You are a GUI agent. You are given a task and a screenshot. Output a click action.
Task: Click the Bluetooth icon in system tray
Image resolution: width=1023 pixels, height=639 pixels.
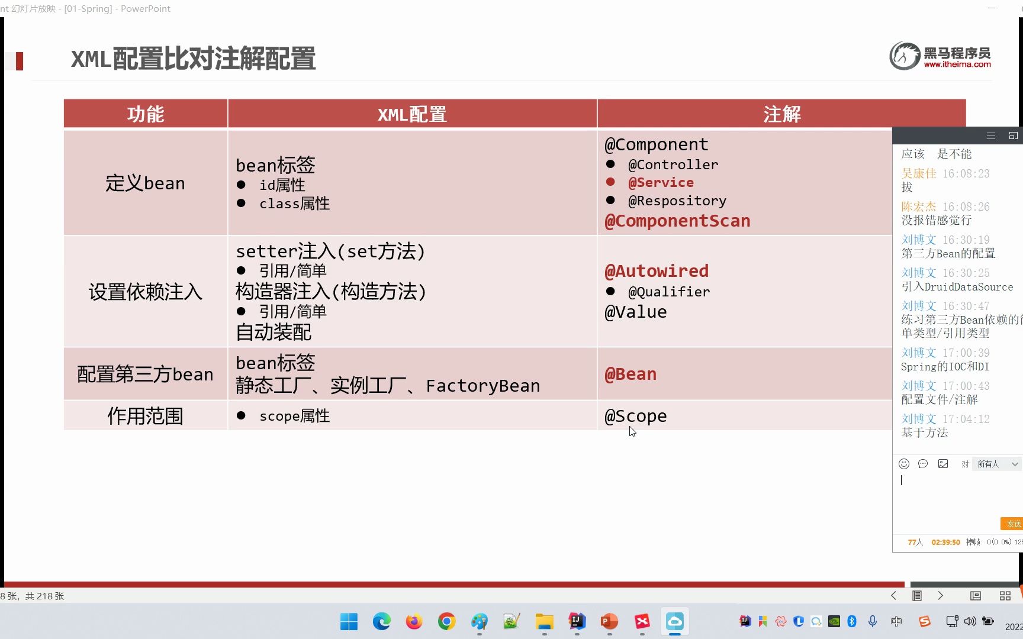click(852, 621)
